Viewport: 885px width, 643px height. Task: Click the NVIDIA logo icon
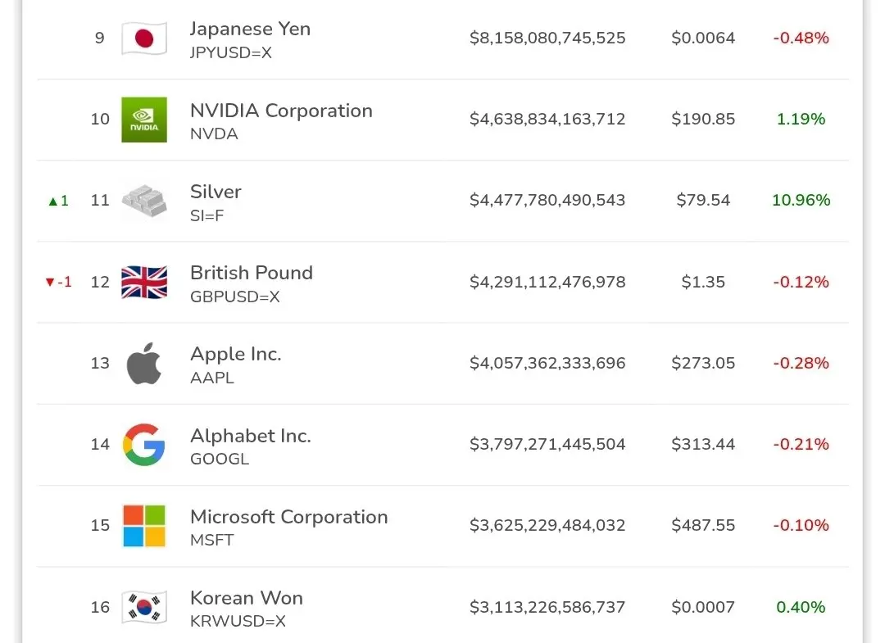(x=144, y=120)
